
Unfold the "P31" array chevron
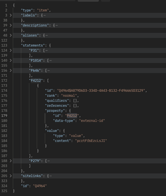click(x=11, y=51)
